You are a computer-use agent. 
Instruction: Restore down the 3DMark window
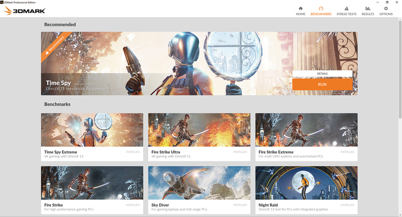[387, 3]
